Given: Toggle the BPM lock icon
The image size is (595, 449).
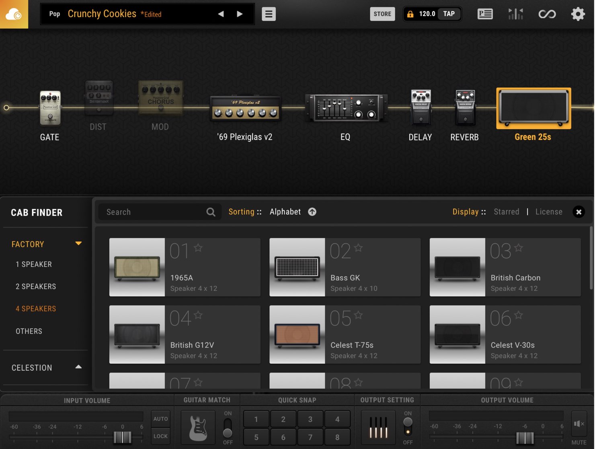Looking at the screenshot, I should tap(410, 14).
